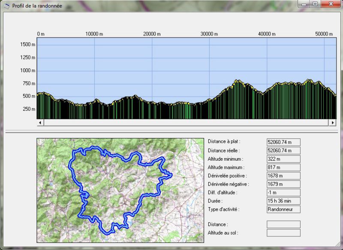Click the splitter bar between profile and map

coord(171,132)
